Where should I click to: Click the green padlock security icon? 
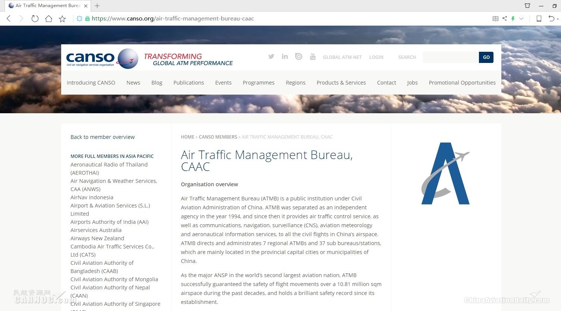coord(87,19)
